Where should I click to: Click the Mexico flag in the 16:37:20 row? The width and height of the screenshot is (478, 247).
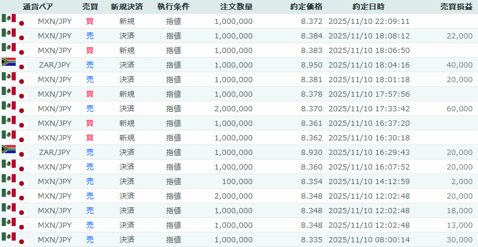[x=9, y=120]
